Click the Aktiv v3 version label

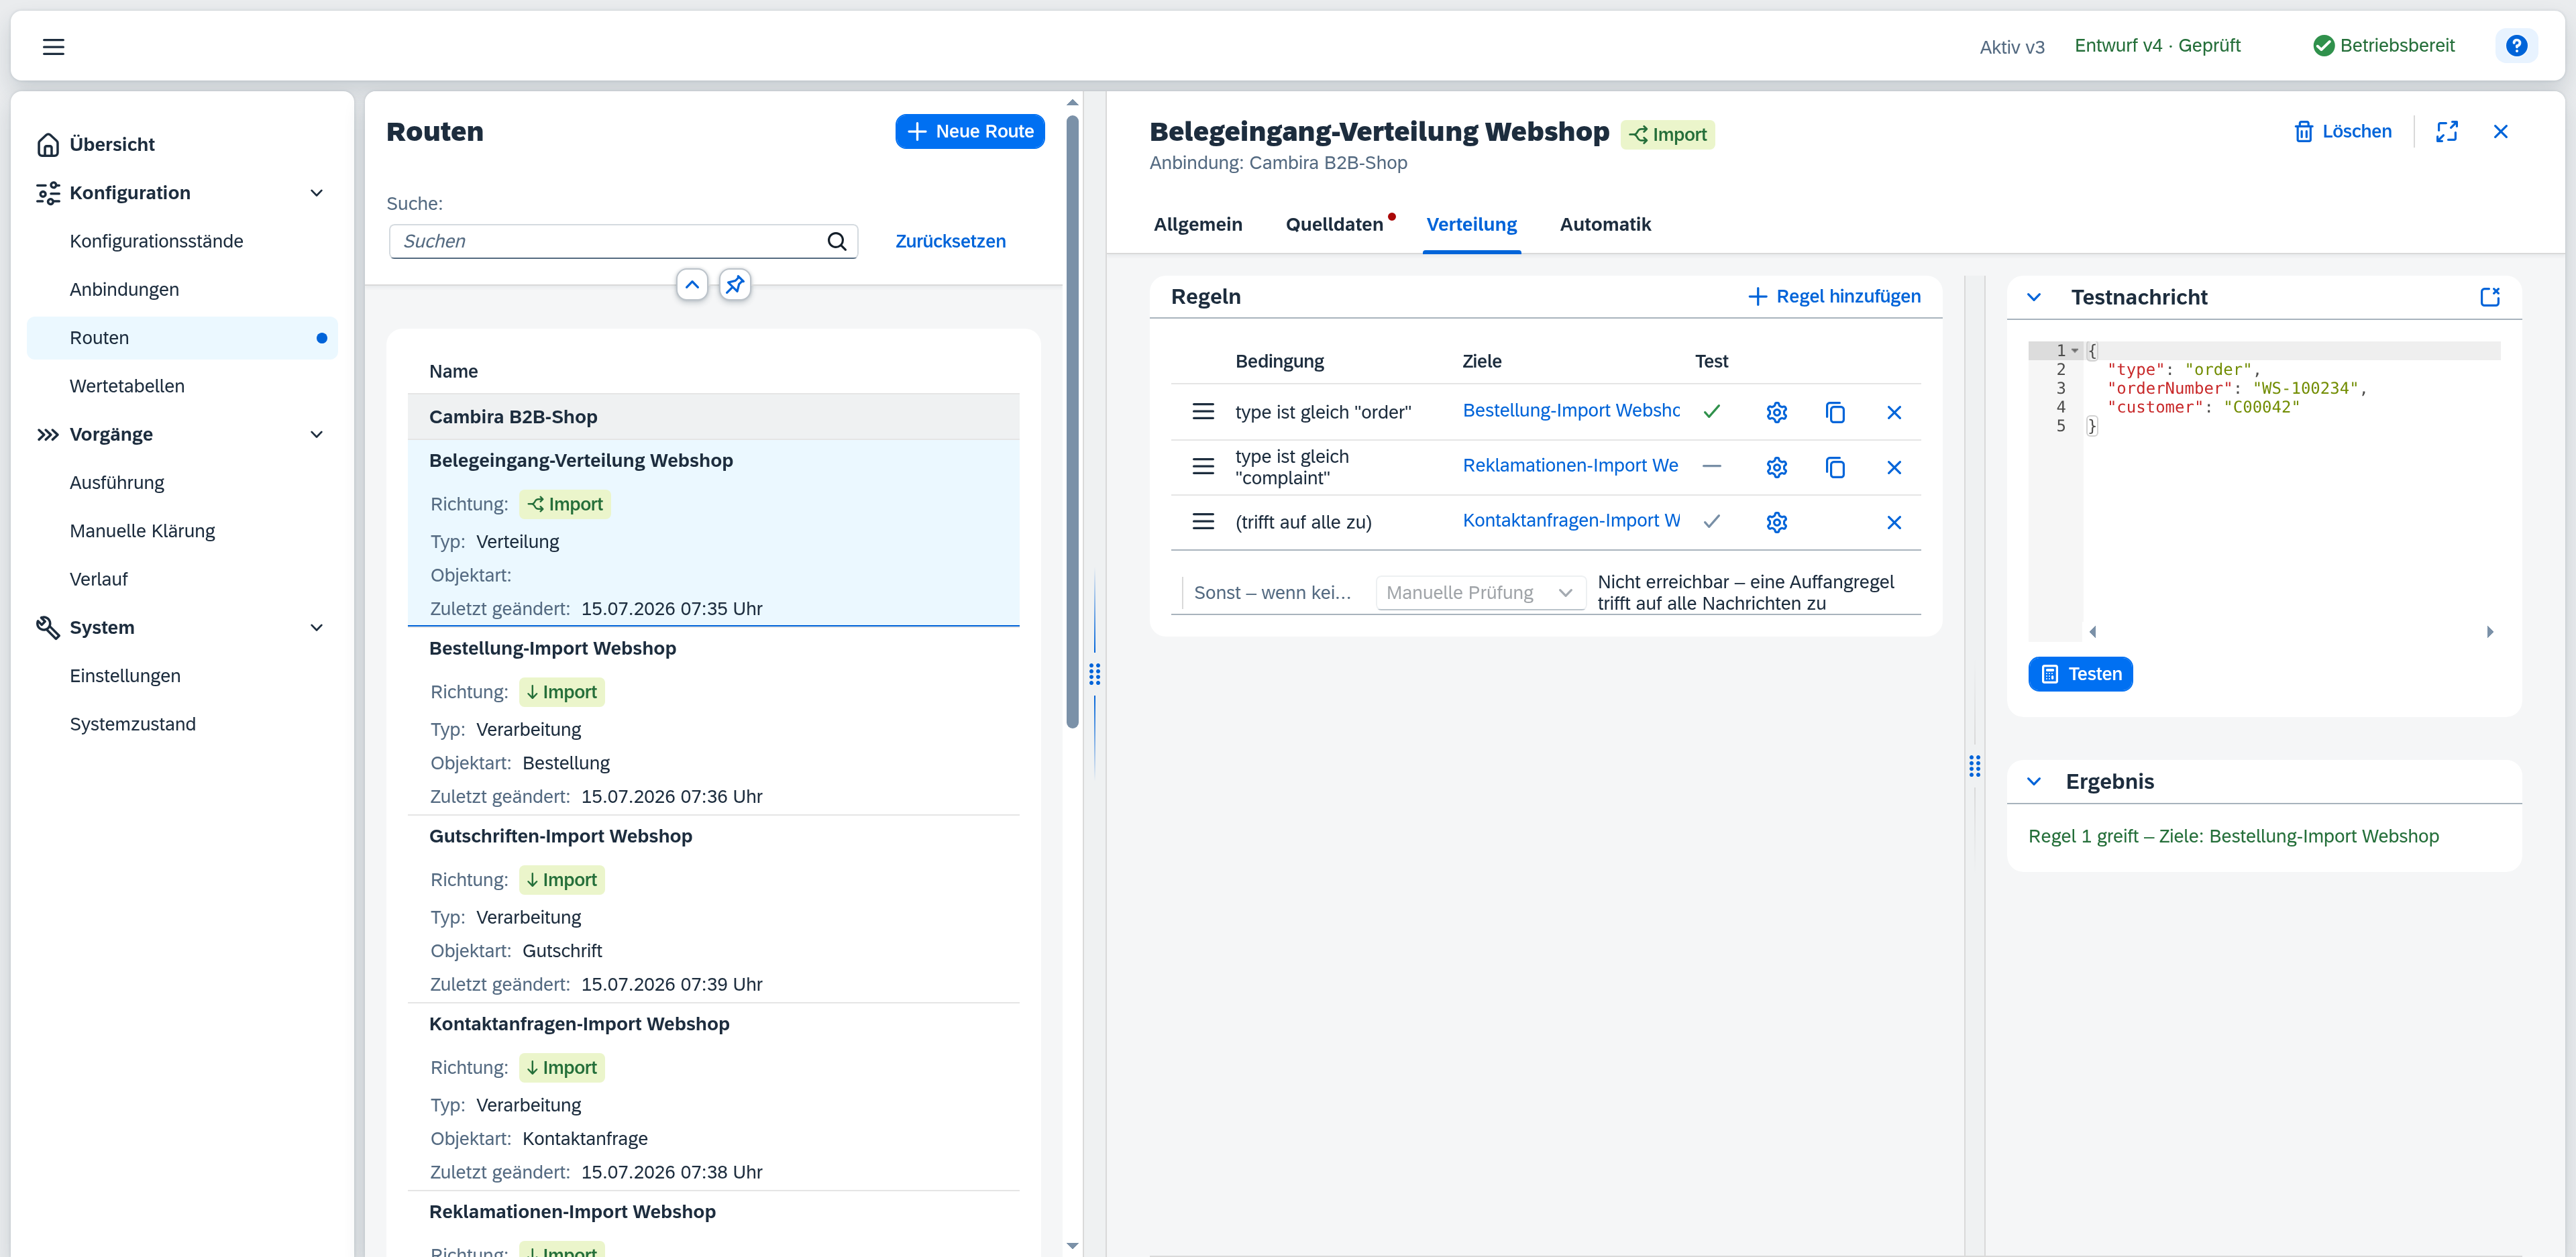click(x=2012, y=47)
